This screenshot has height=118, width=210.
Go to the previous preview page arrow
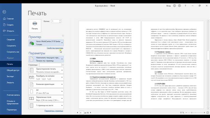78,113
